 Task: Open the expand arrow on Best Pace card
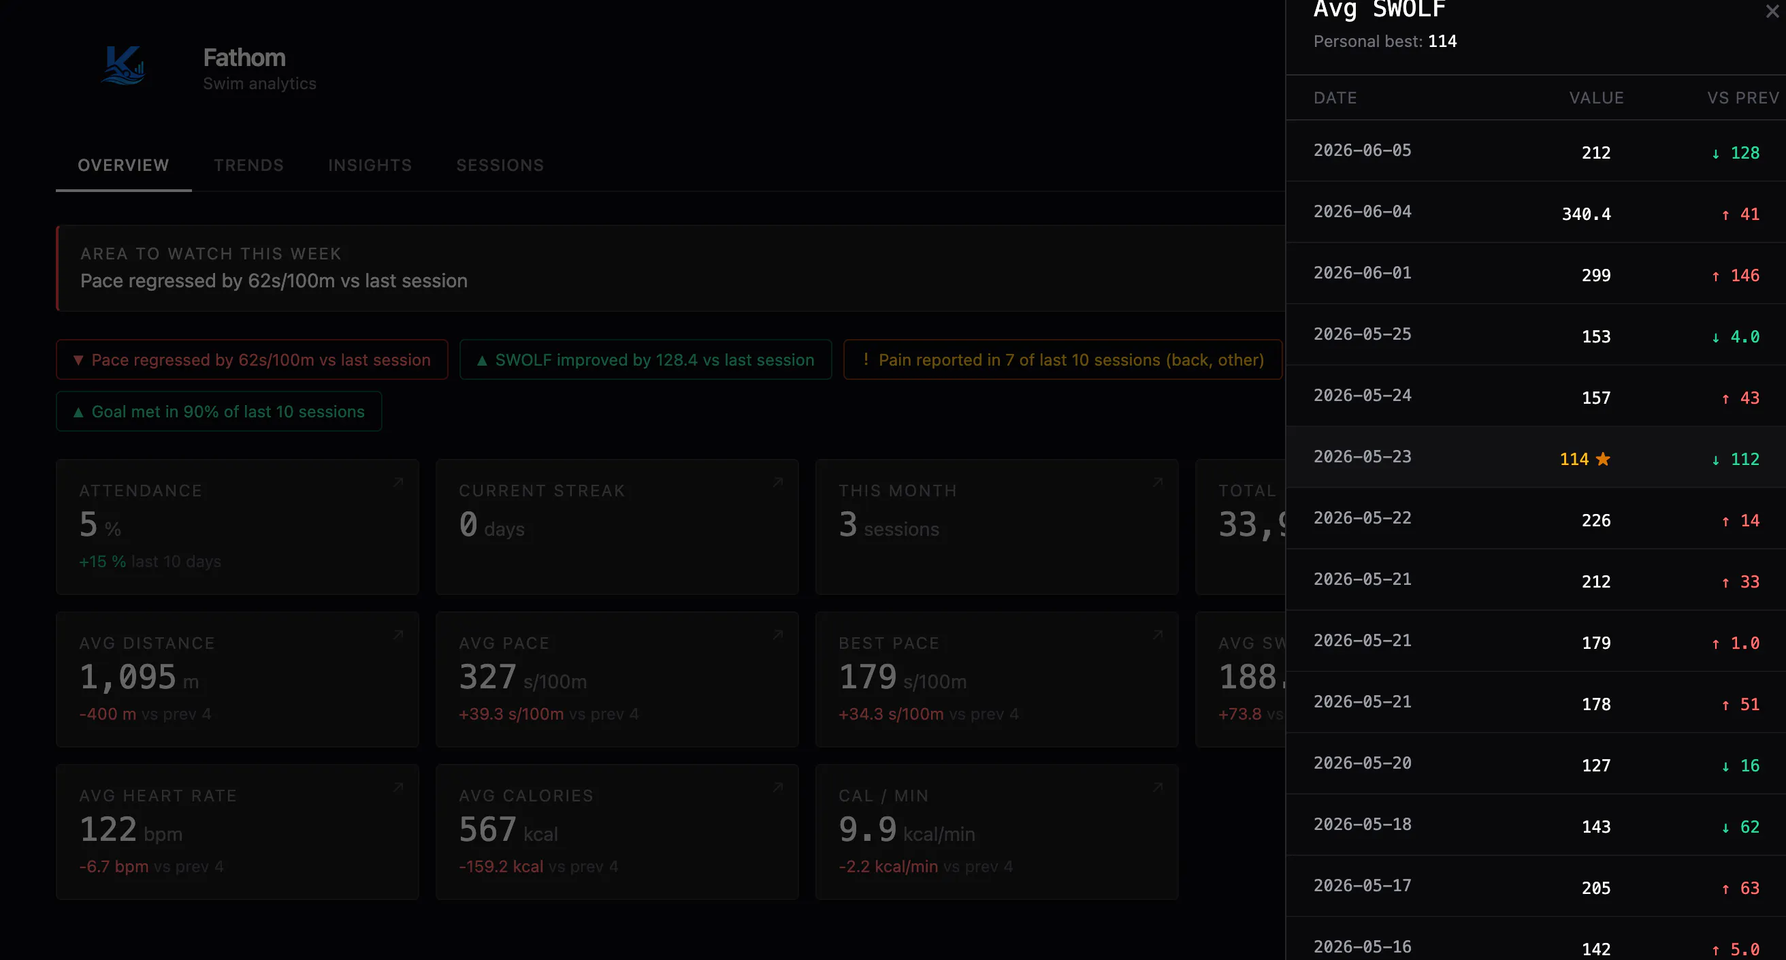click(1158, 635)
